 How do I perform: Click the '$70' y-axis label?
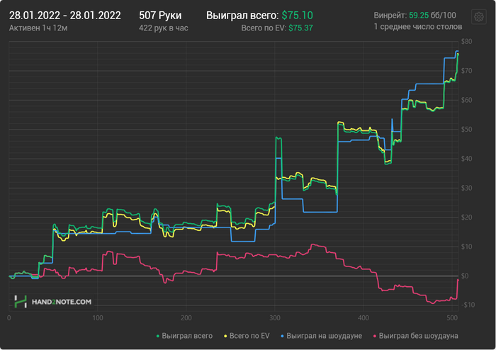pos(466,71)
